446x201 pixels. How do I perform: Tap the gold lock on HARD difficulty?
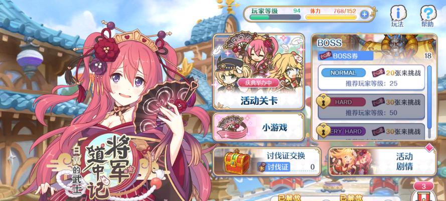[x=324, y=102]
